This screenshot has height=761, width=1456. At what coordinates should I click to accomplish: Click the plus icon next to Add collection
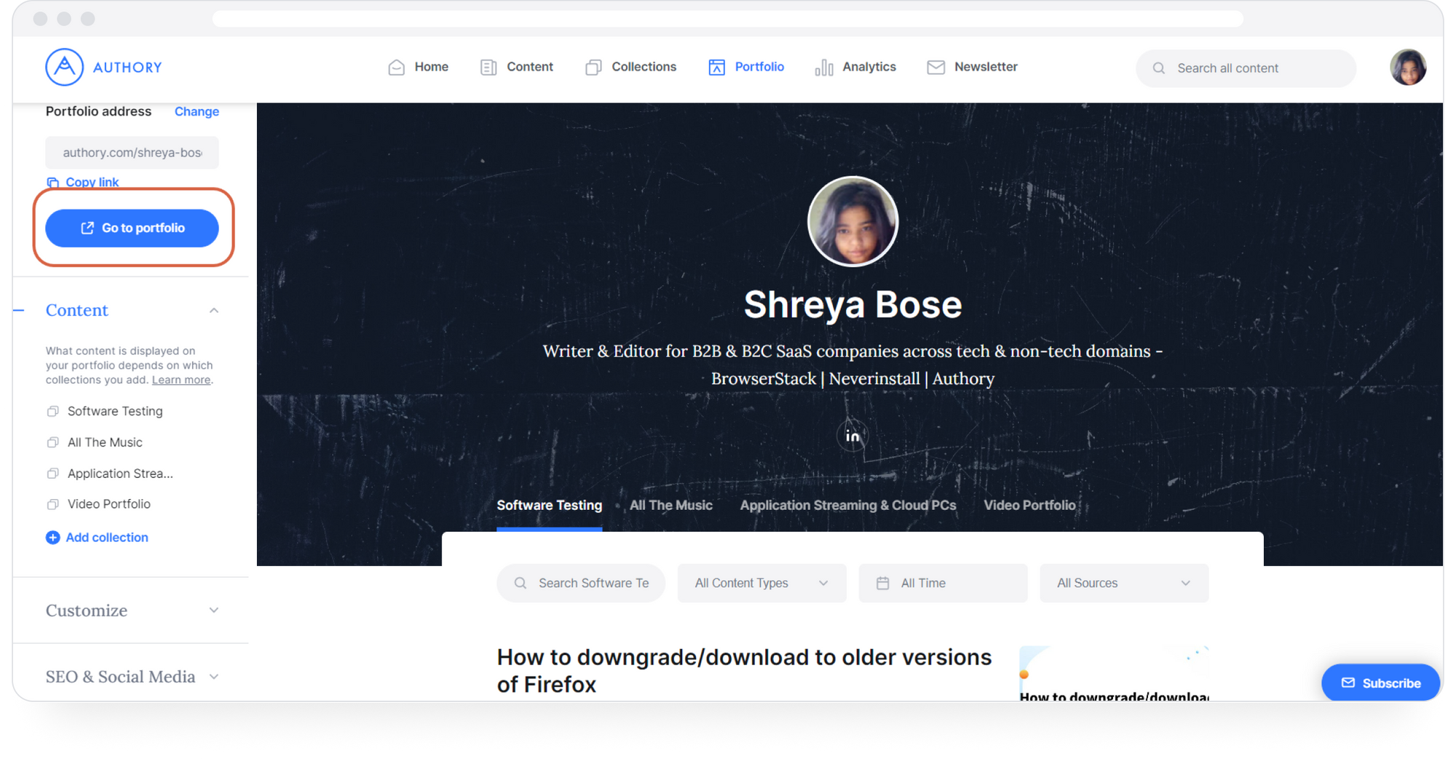(52, 538)
